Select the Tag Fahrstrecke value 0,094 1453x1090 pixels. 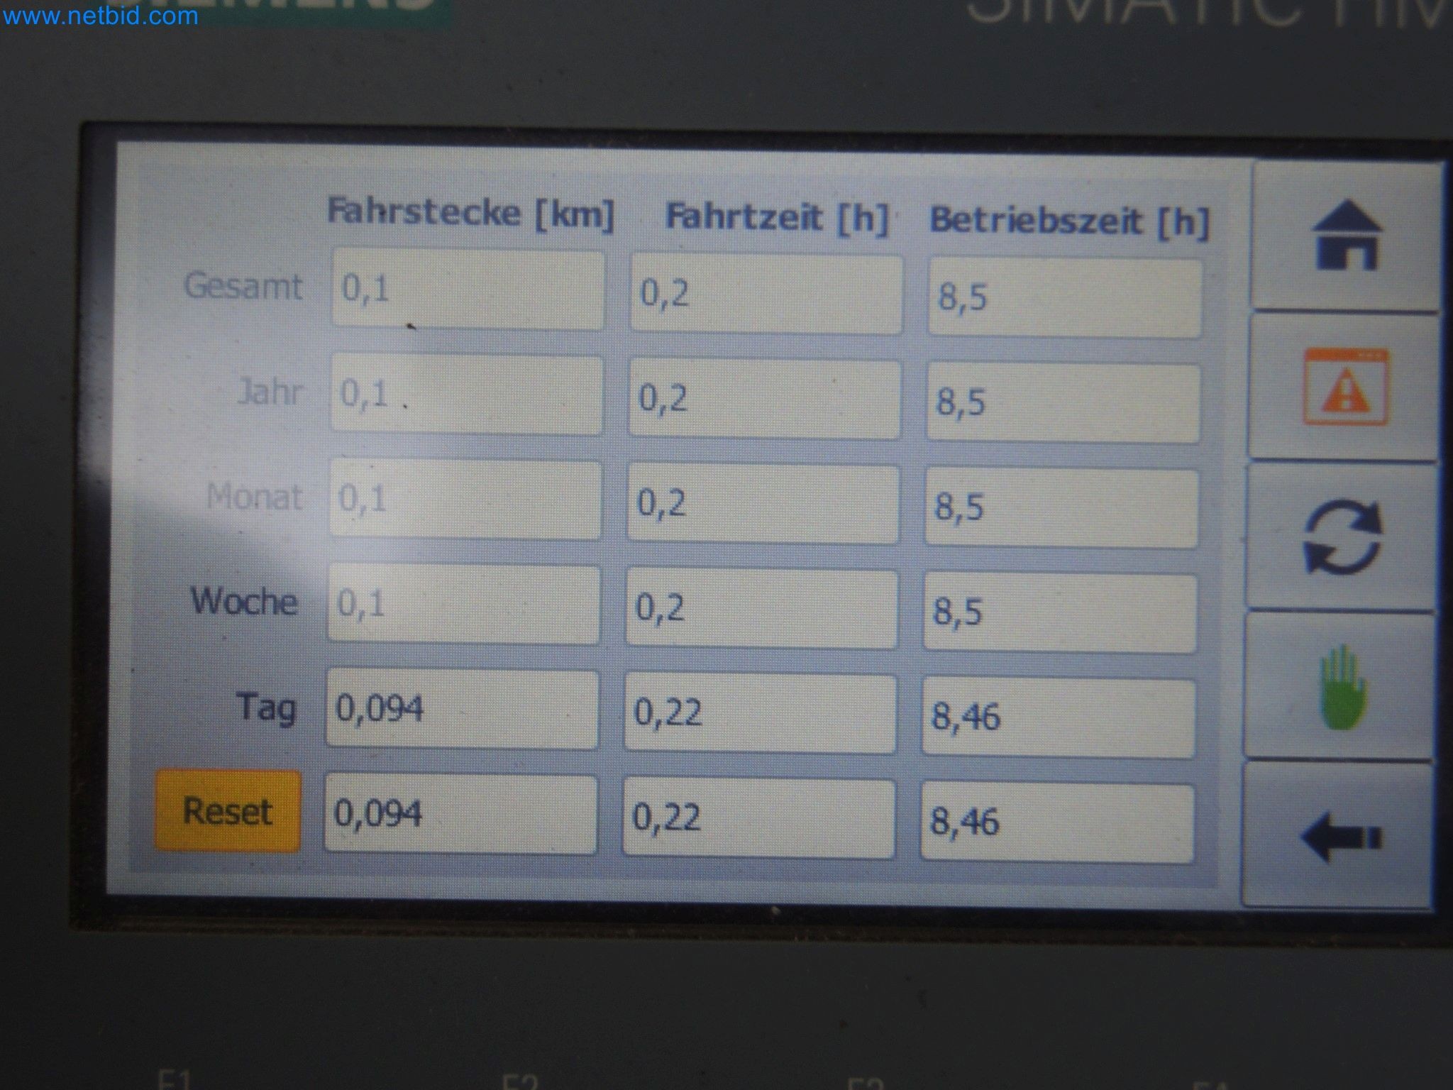click(x=461, y=713)
